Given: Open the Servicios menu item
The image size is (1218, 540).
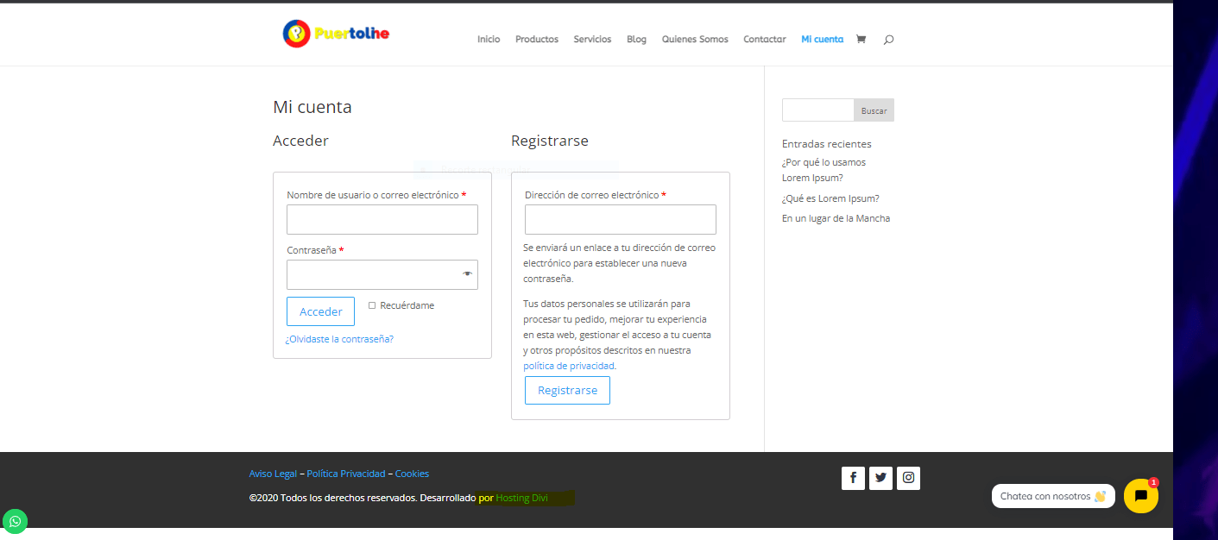Looking at the screenshot, I should [592, 39].
